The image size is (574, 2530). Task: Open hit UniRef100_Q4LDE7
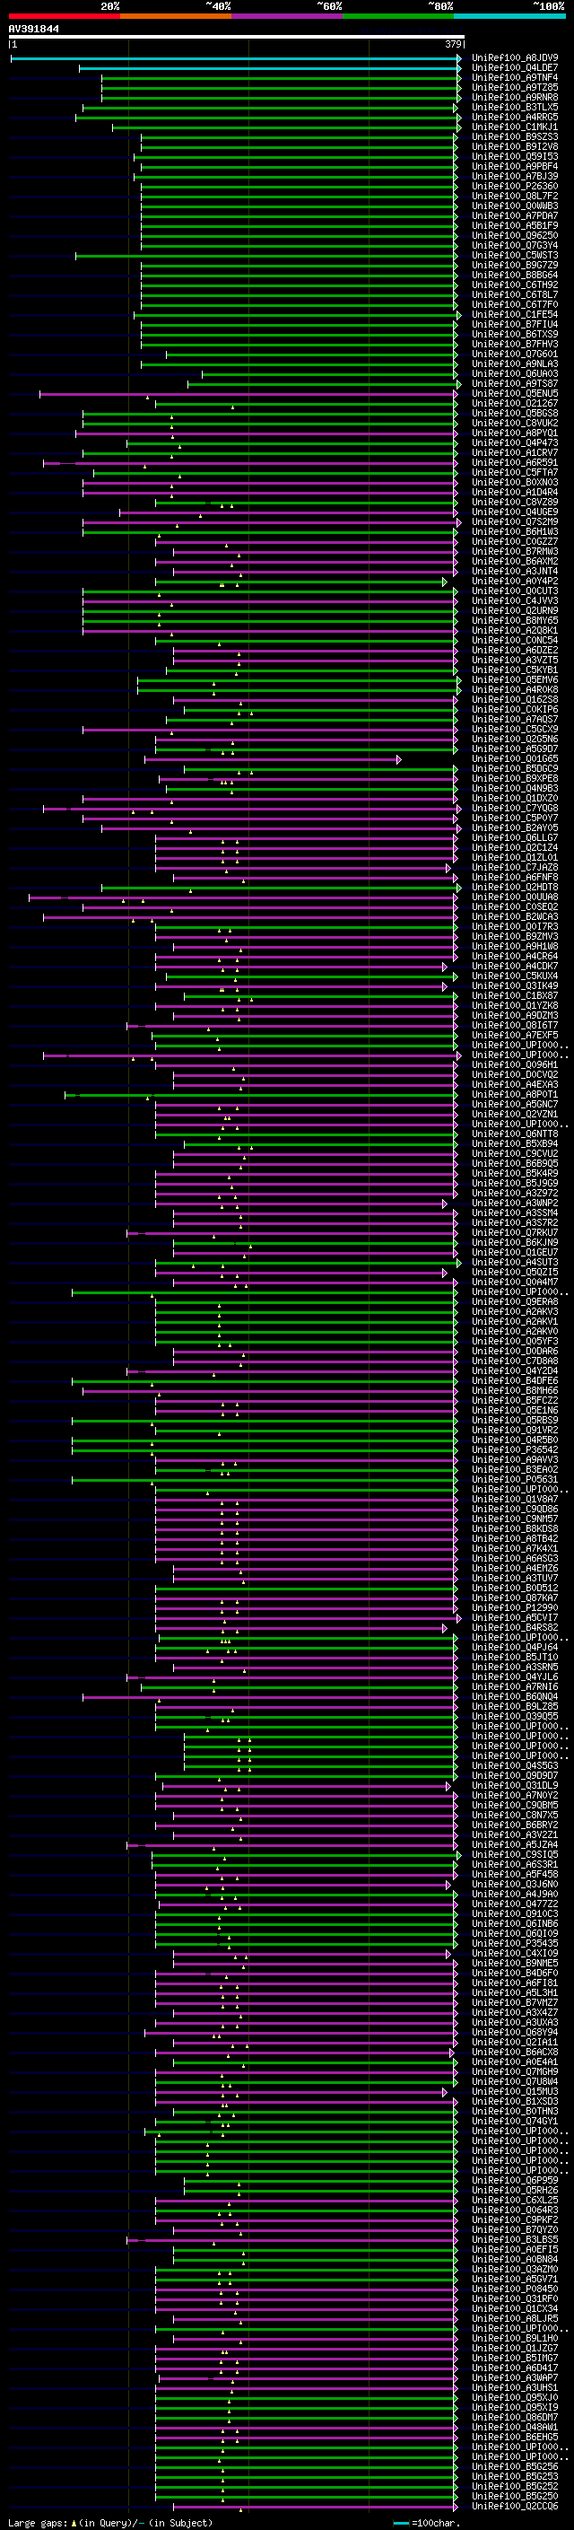click(515, 68)
